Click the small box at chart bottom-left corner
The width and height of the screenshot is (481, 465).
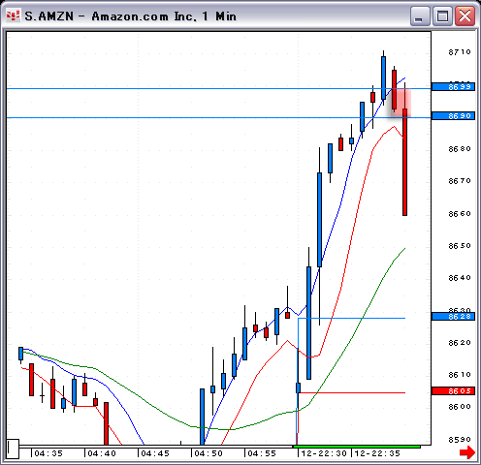click(x=13, y=449)
